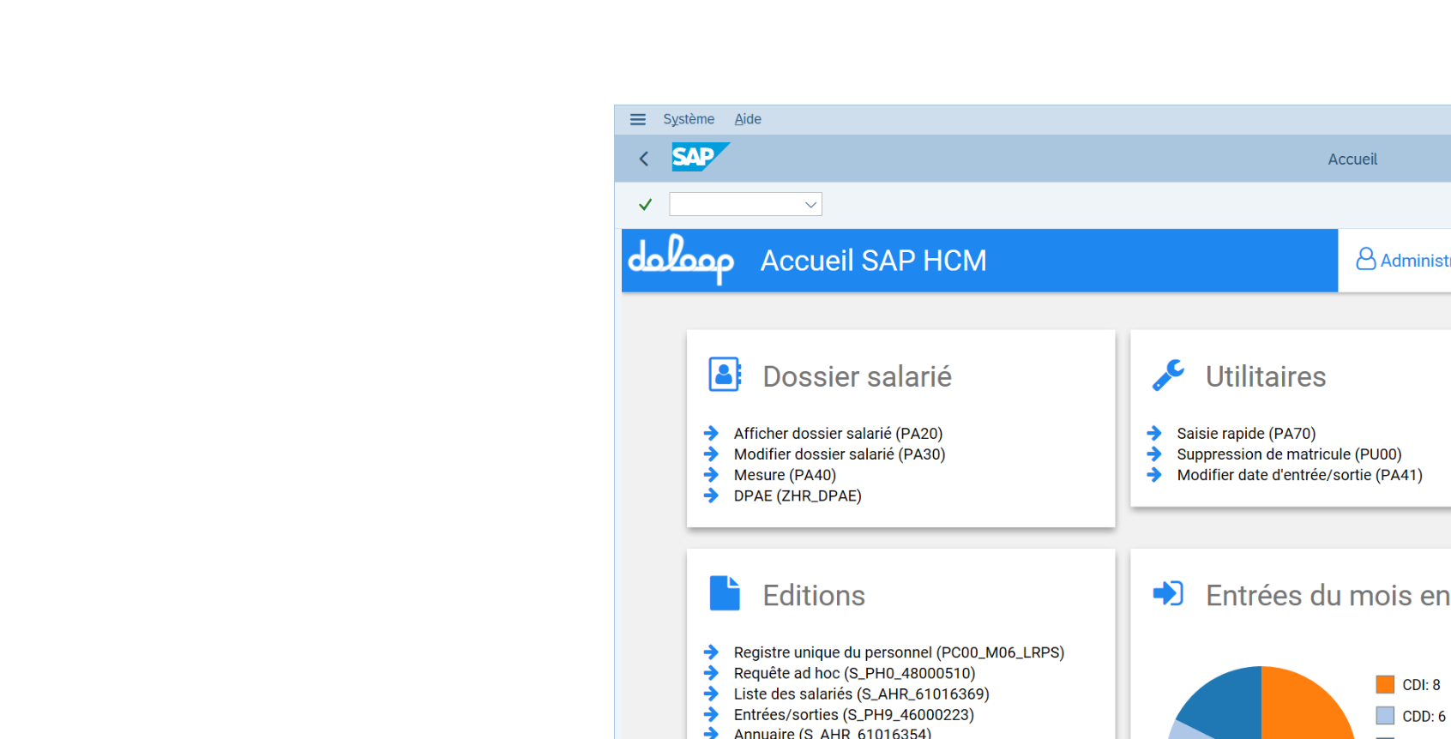Screen dimensions: 1451x739
Task: Open Afficher dossier salarié (PA20)
Action: (x=838, y=434)
